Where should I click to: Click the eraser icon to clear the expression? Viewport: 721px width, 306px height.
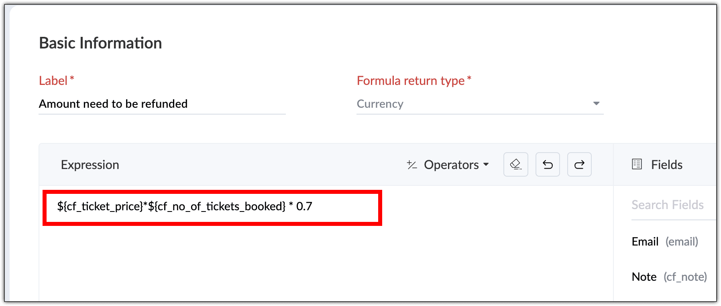pos(515,164)
